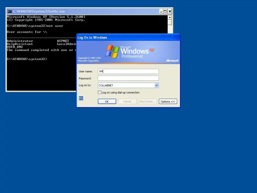Enable Log on using dial-up connection
Image resolution: width=257 pixels, height=193 pixels.
point(99,92)
